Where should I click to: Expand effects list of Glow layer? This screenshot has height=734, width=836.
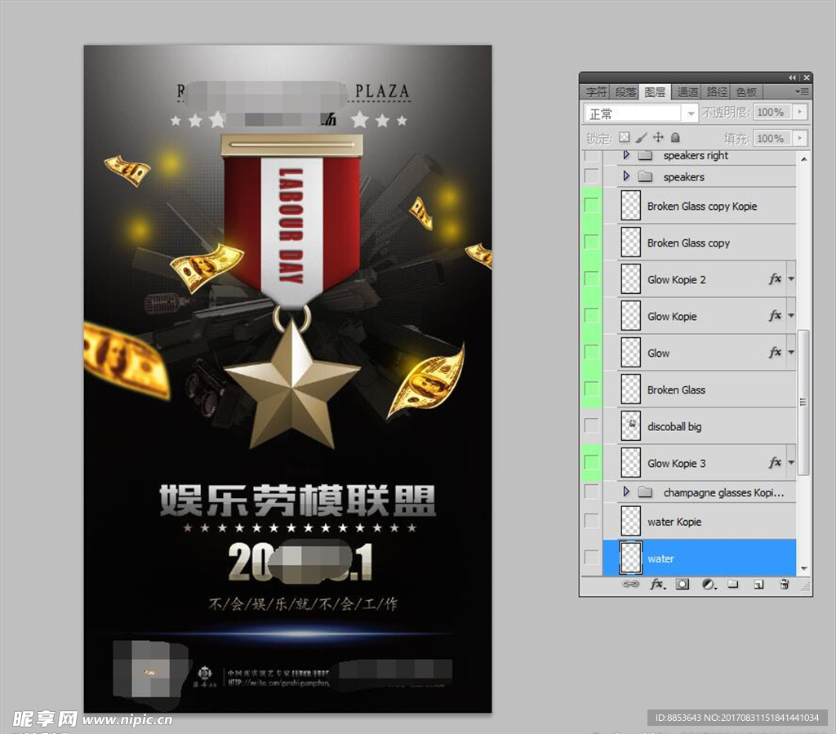coord(791,353)
